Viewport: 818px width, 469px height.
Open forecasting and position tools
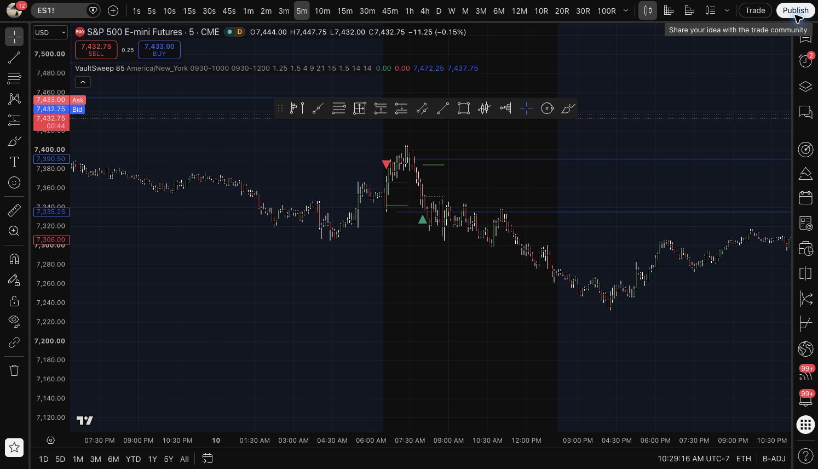pos(14,120)
